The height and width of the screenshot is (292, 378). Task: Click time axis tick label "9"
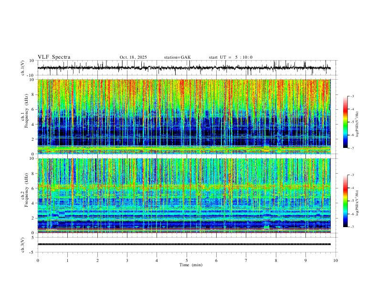(x=305, y=261)
